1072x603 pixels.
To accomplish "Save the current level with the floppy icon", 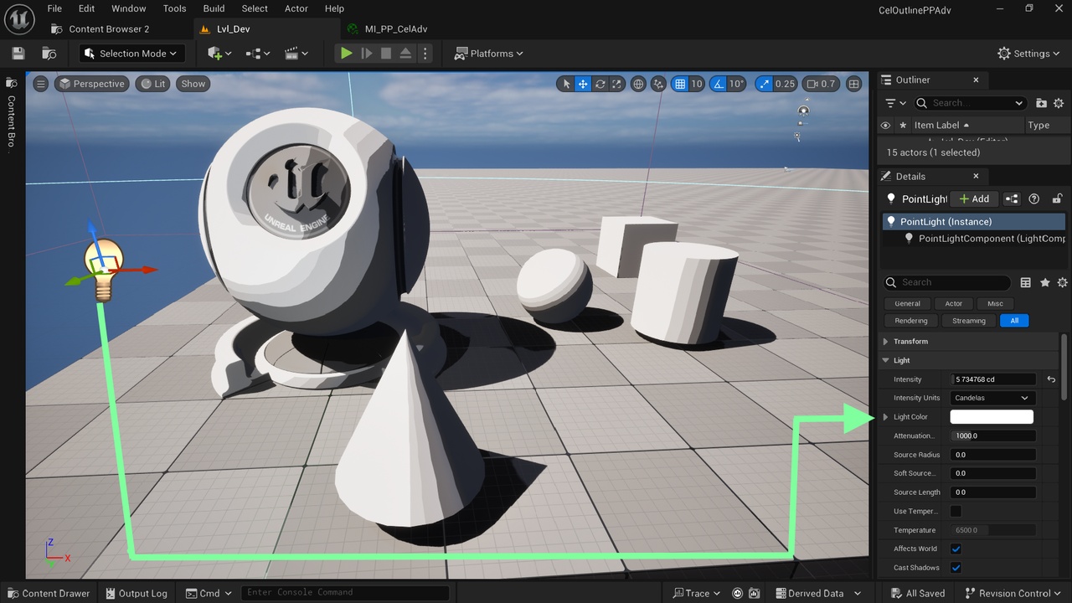I will click(18, 54).
